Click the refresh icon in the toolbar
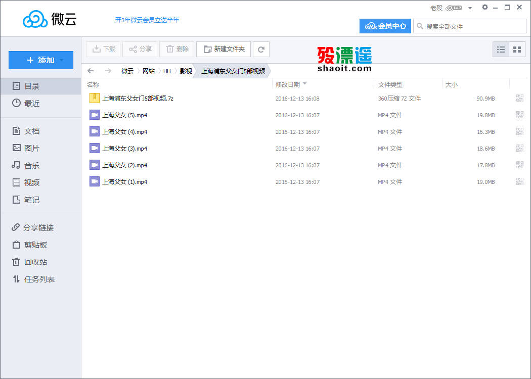This screenshot has width=531, height=379. point(261,49)
